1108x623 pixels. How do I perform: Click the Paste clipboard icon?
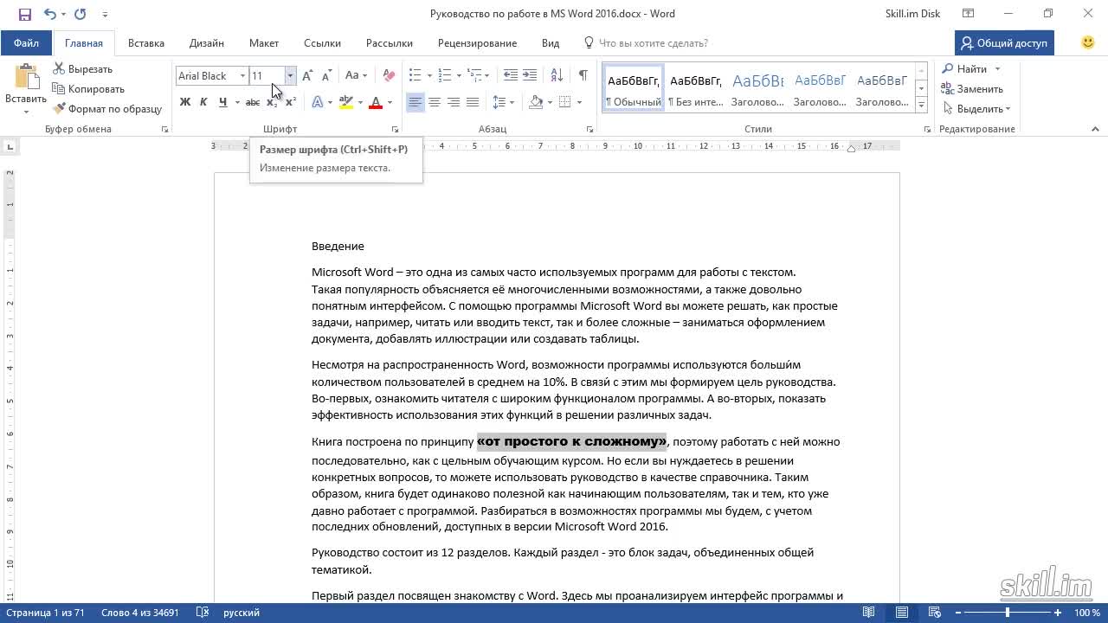(26, 78)
